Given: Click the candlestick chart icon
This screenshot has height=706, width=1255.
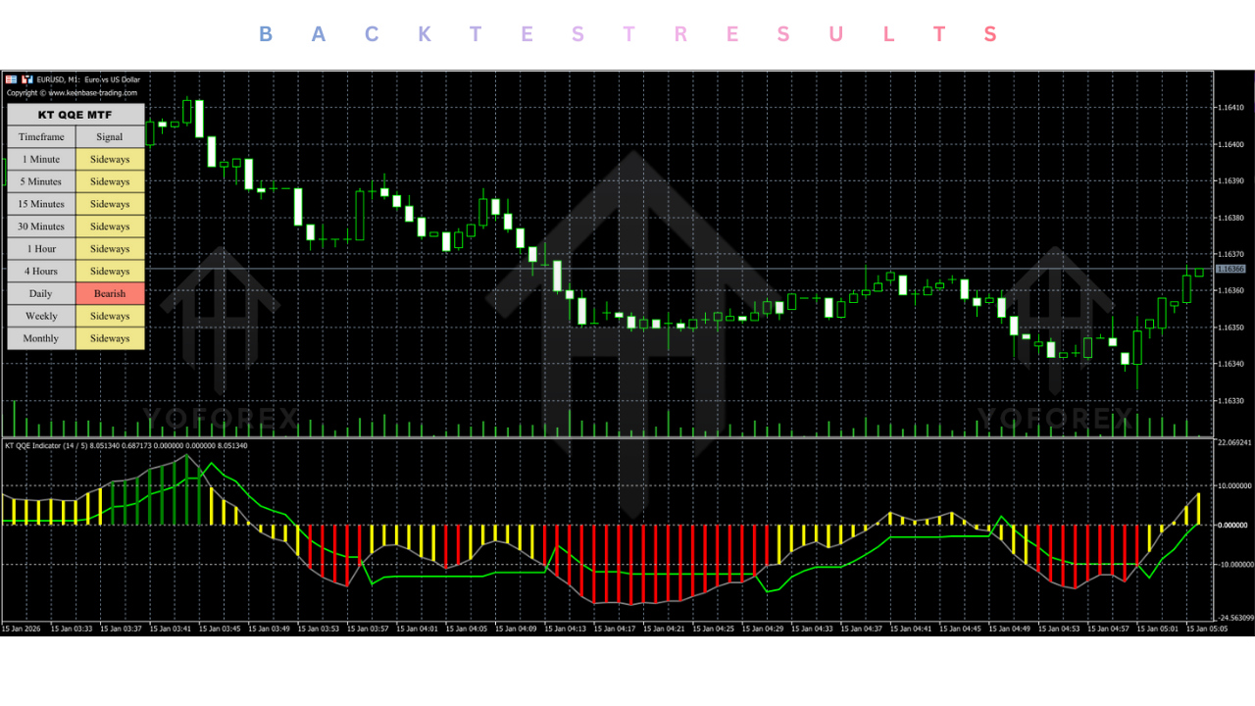Looking at the screenshot, I should 26,79.
